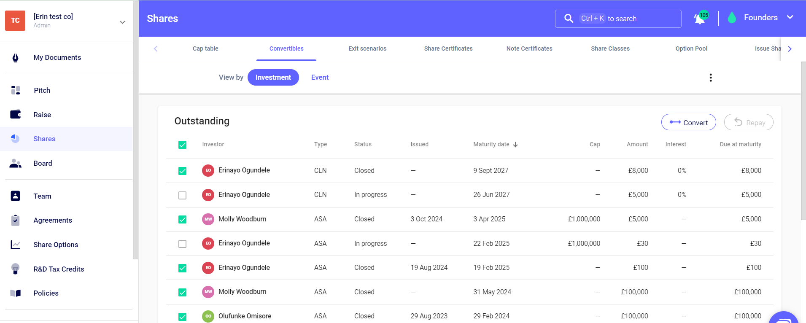Expand the Erin test co company dropdown
Image resolution: width=806 pixels, height=323 pixels.
122,22
